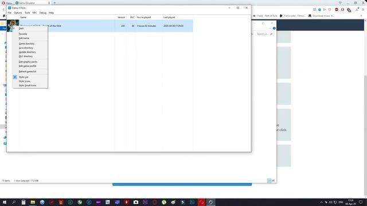Image resolution: width=367 pixels, height=206 pixels.
Task: Open the camera app on taskbar
Action: point(136,202)
